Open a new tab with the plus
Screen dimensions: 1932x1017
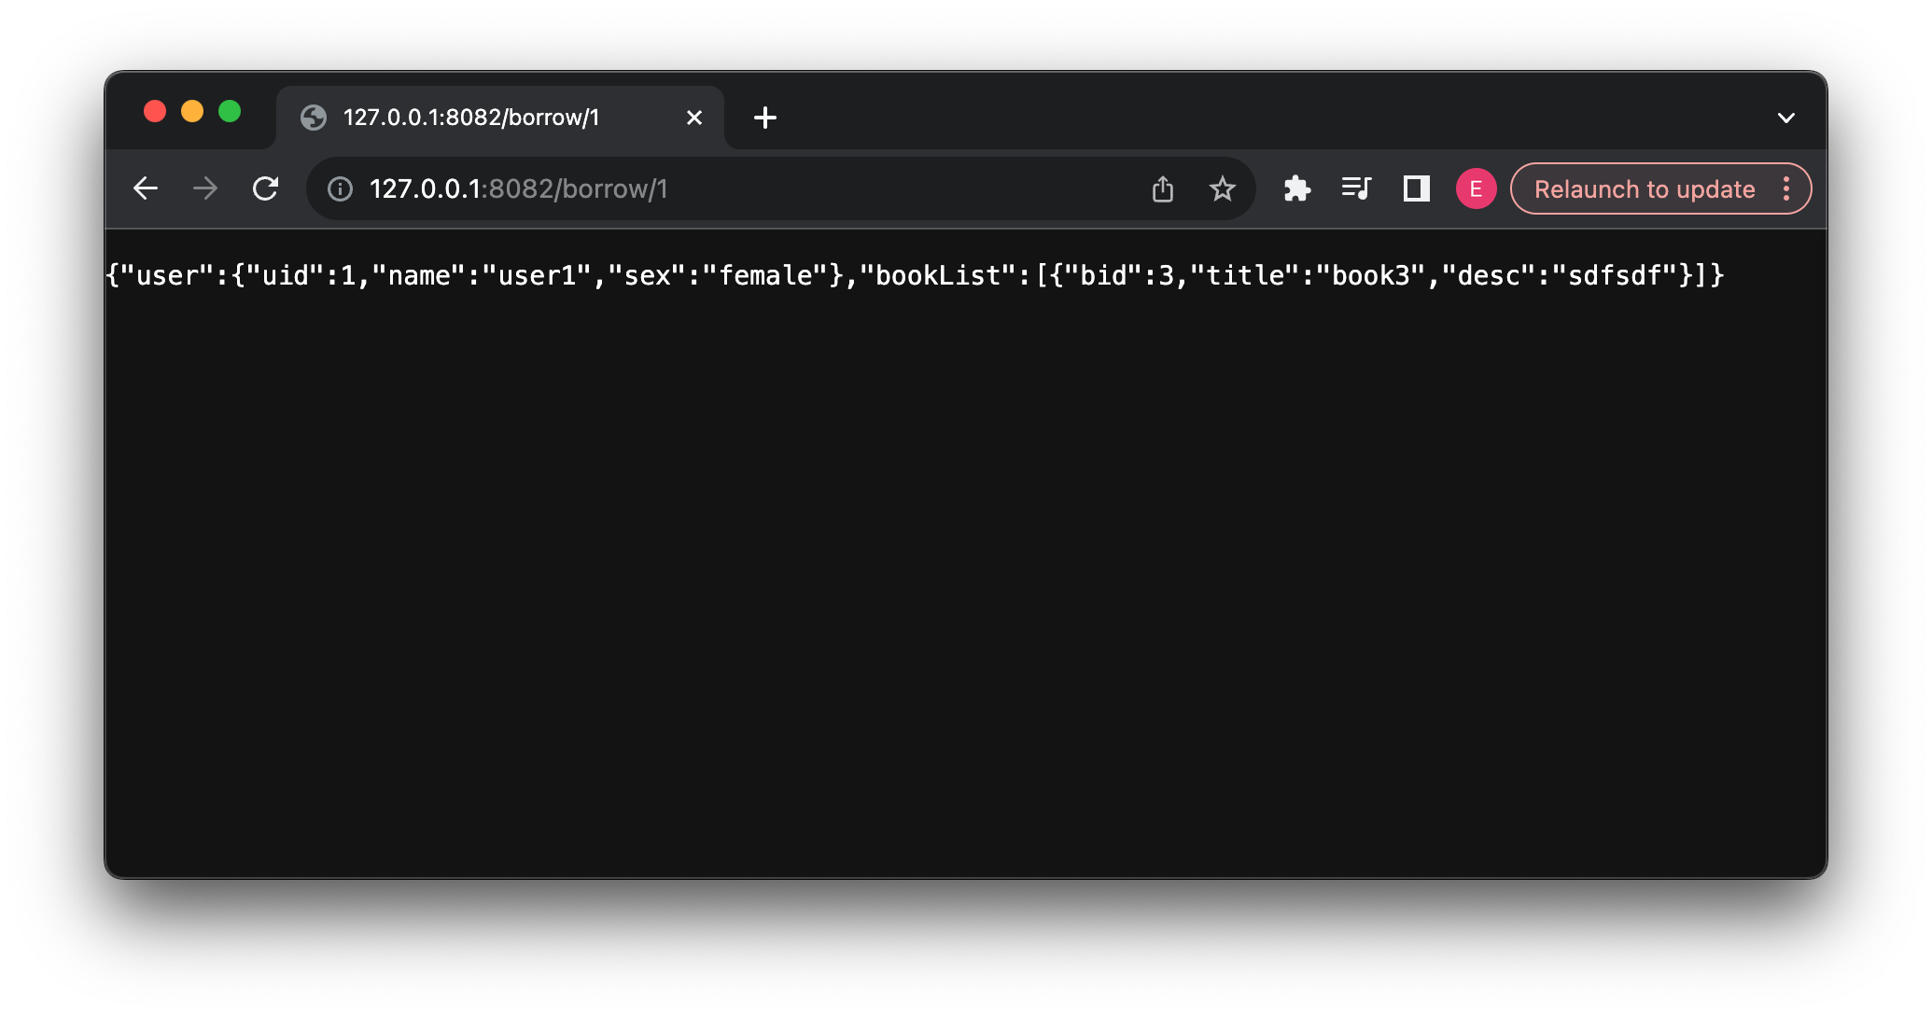tap(765, 118)
